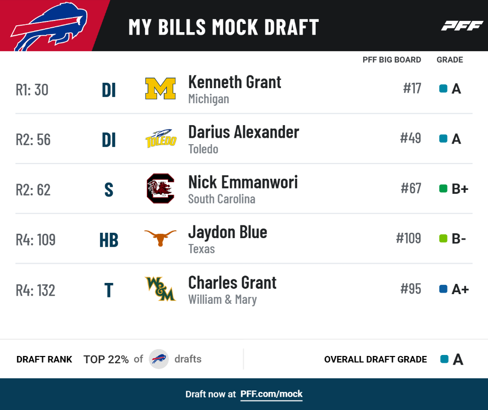
Task: Click the Charles Grant player name
Action: [232, 282]
